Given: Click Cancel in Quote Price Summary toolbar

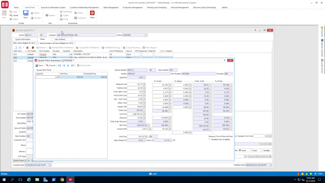Looking at the screenshot, I should [51, 65].
